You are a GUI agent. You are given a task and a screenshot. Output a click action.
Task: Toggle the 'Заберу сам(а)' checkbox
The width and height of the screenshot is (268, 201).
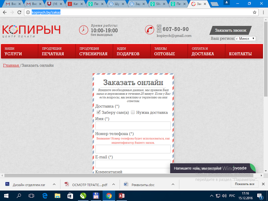98,112
